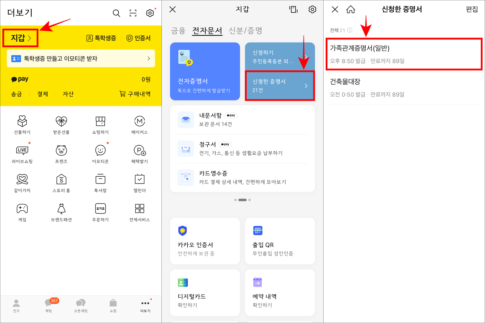Image resolution: width=485 pixels, height=323 pixels.
Task: Switch to 더보기 bottom tab
Action: point(145,306)
